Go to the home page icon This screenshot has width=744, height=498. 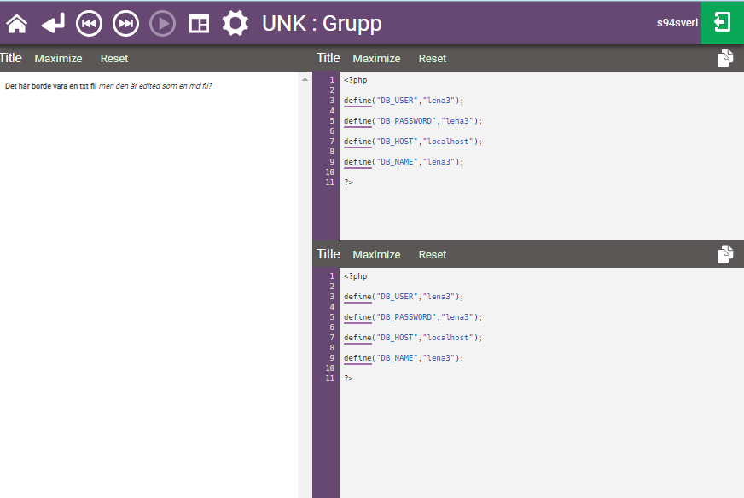[x=16, y=23]
